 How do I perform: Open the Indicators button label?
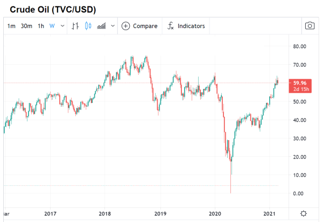[x=191, y=26]
